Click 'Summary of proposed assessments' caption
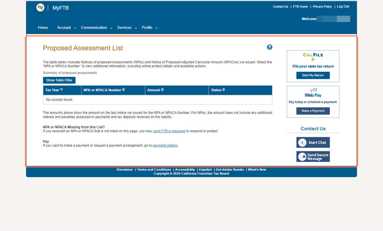This screenshot has height=231, width=383. click(x=70, y=73)
